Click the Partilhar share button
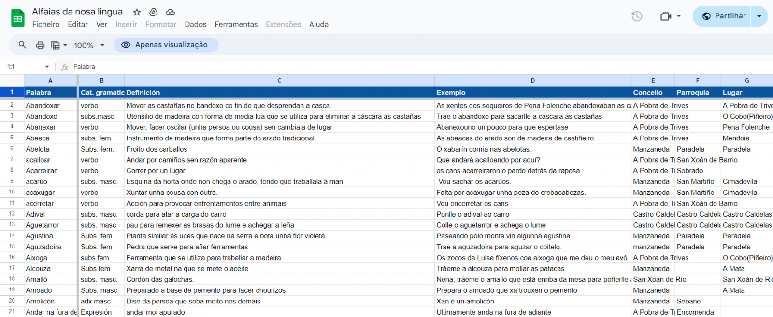773x317 pixels. (x=723, y=16)
